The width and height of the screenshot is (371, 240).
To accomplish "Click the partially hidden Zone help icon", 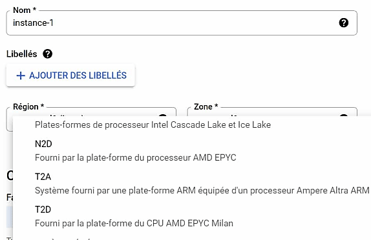I will click(x=344, y=115).
